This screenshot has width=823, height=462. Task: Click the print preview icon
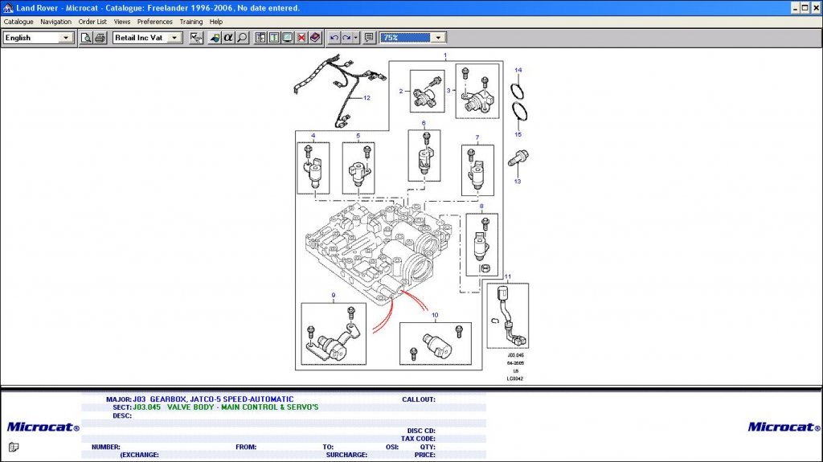click(x=86, y=38)
